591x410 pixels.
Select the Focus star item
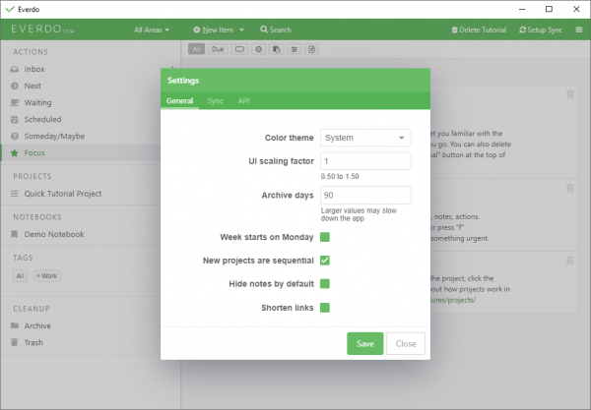[34, 152]
